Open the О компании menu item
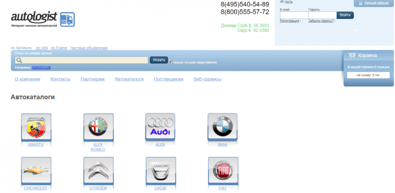The height and width of the screenshot is (193, 395). (27, 79)
